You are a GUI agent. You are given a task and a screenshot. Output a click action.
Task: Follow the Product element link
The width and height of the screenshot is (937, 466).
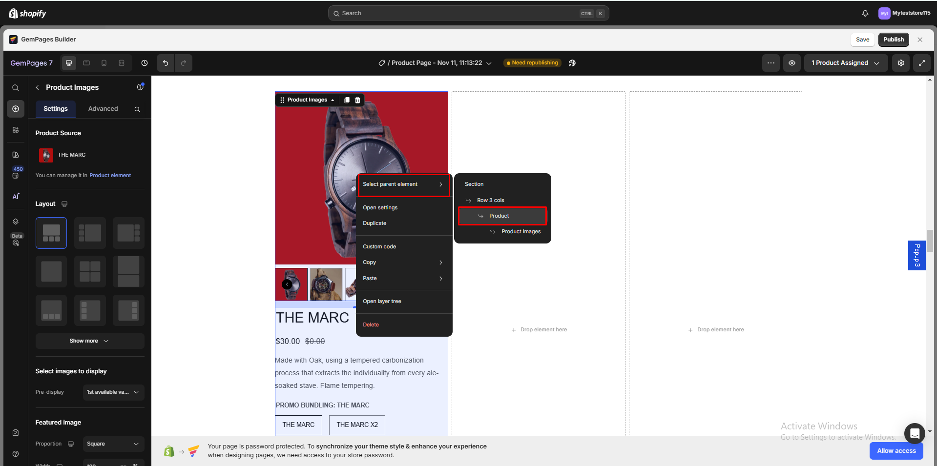pyautogui.click(x=110, y=176)
